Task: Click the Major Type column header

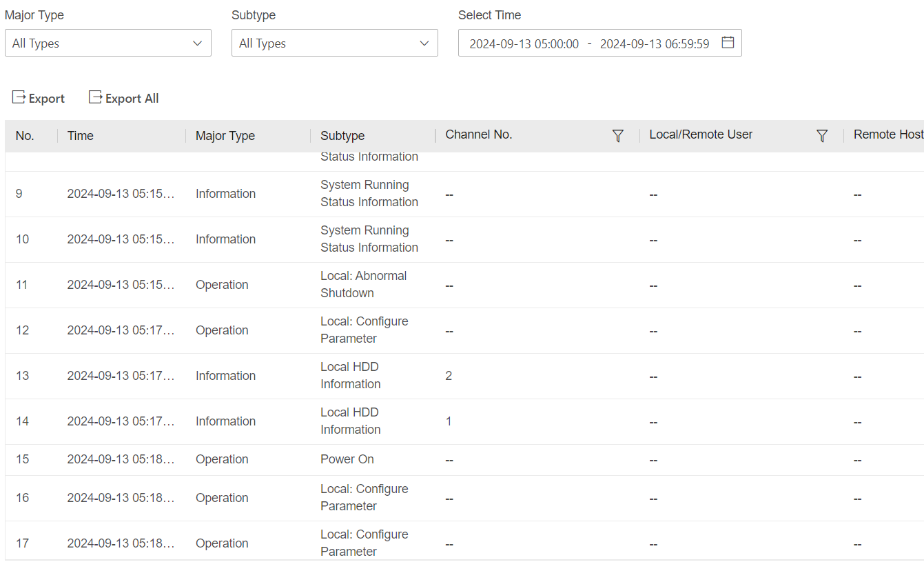Action: point(225,136)
